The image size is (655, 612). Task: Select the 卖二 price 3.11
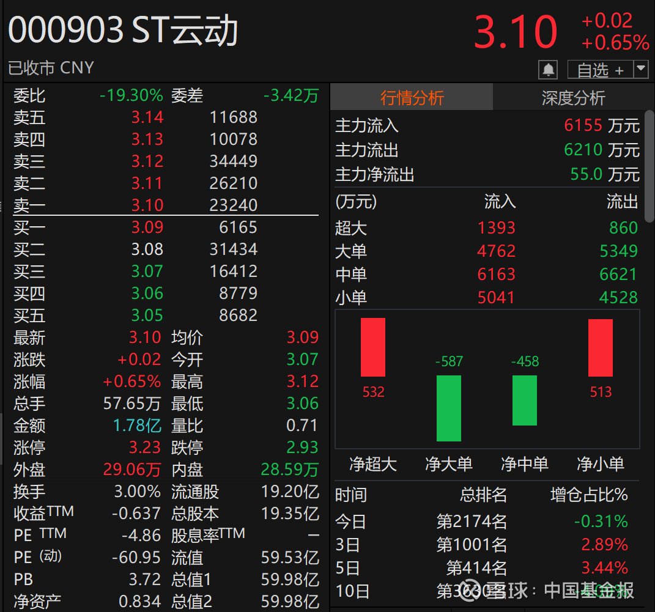tap(147, 183)
